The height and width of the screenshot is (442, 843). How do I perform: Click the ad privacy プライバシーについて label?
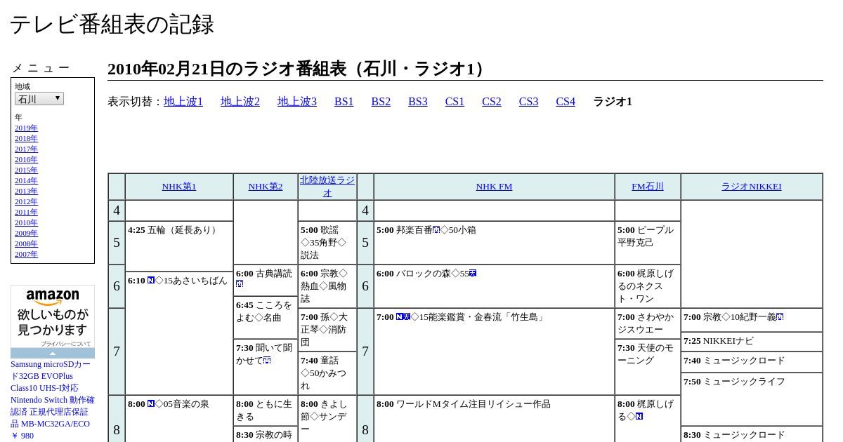(x=66, y=344)
